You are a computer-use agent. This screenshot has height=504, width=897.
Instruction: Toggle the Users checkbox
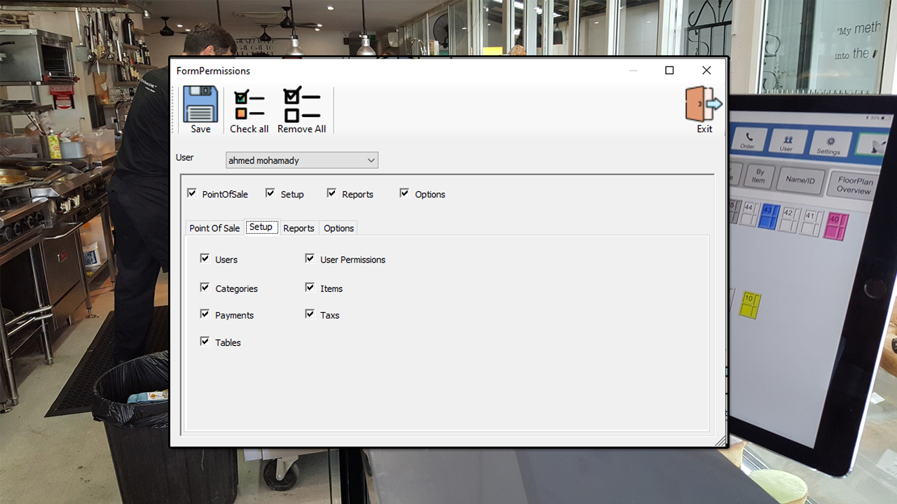coord(205,258)
